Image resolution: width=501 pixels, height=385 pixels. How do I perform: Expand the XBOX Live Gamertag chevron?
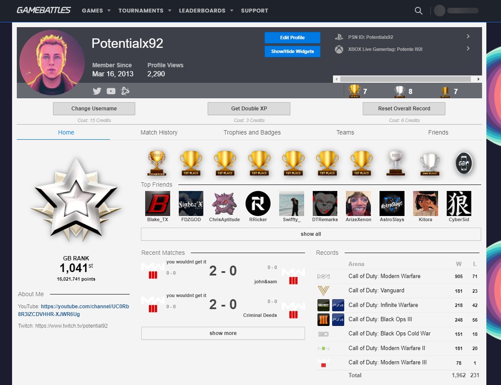(x=468, y=49)
